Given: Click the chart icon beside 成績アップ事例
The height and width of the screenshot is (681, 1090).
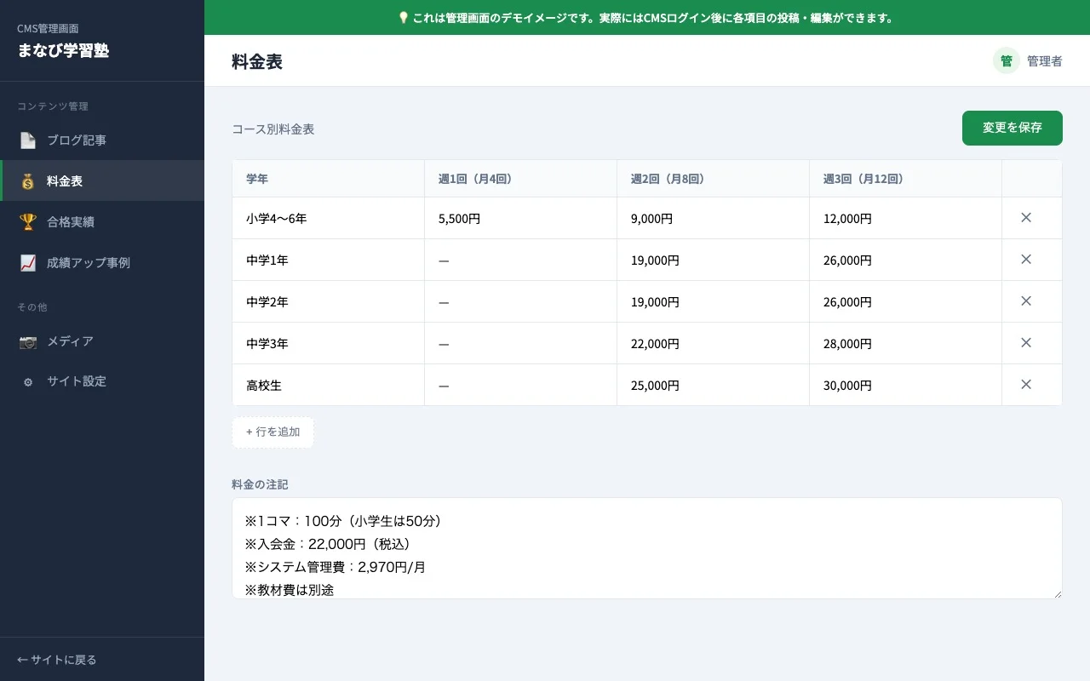Looking at the screenshot, I should coord(27,262).
